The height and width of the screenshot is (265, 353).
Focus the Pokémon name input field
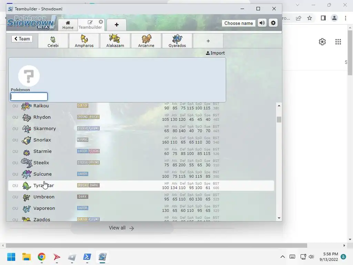[29, 97]
